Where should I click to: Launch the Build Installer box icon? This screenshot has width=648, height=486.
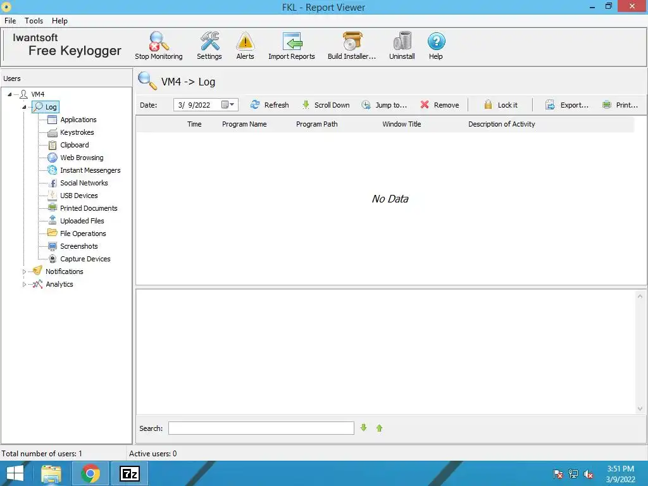pyautogui.click(x=352, y=46)
